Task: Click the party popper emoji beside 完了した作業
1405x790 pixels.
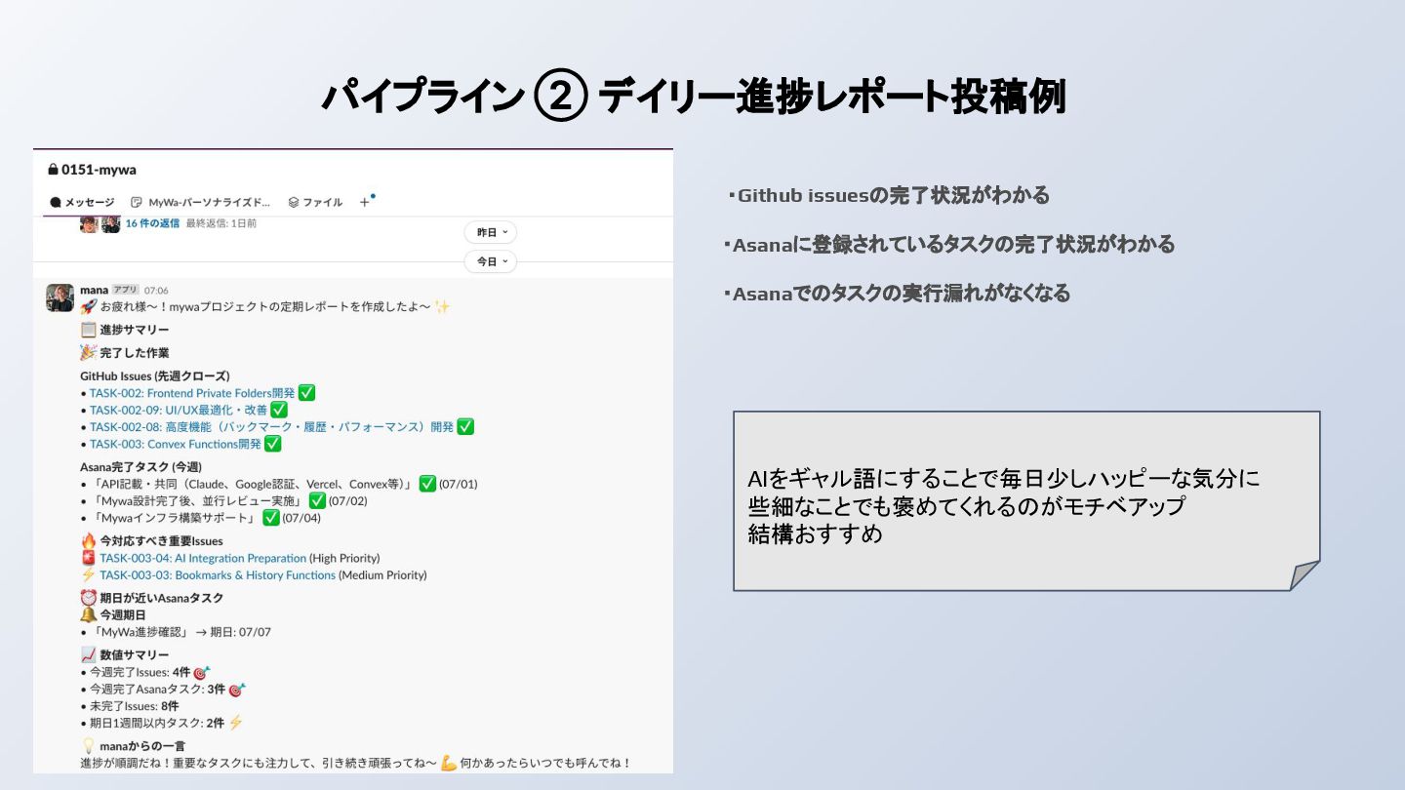Action: pos(88,352)
